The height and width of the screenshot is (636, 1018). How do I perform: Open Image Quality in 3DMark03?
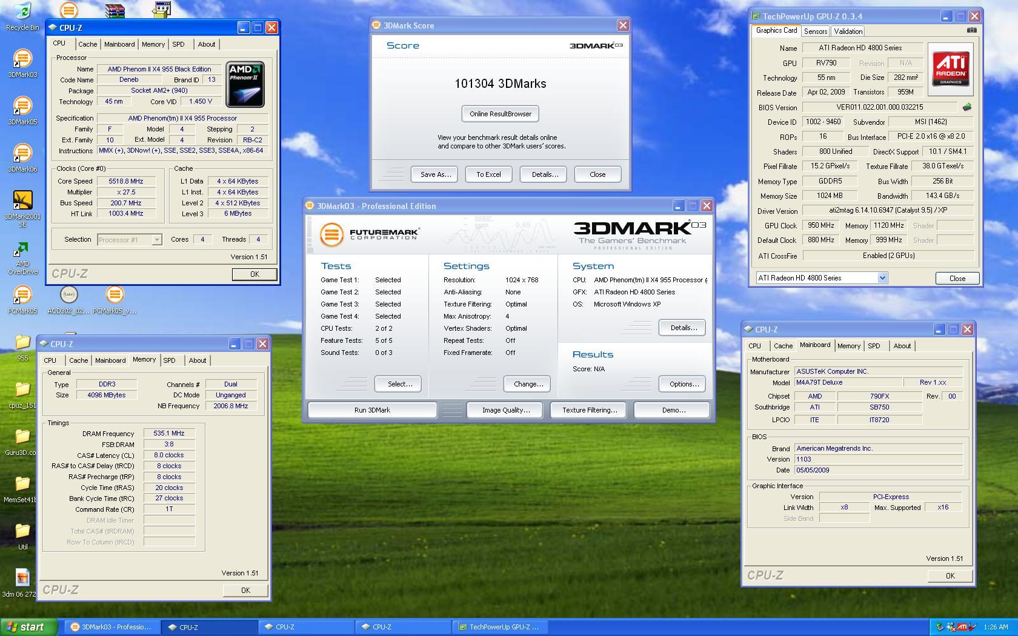click(506, 410)
